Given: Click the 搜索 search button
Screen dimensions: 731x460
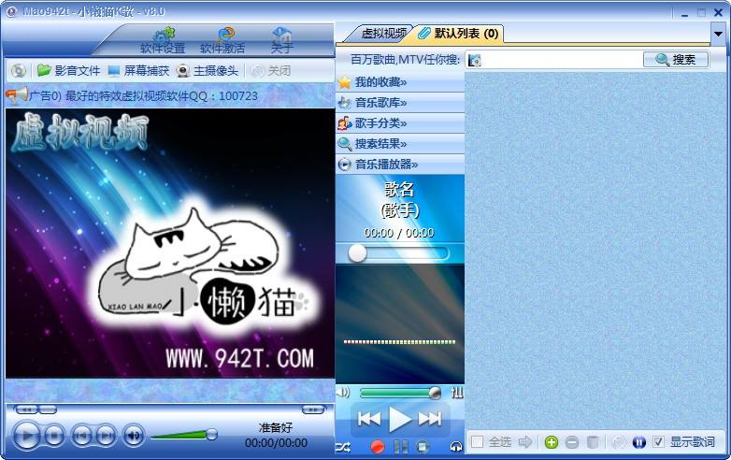Looking at the screenshot, I should (x=676, y=59).
